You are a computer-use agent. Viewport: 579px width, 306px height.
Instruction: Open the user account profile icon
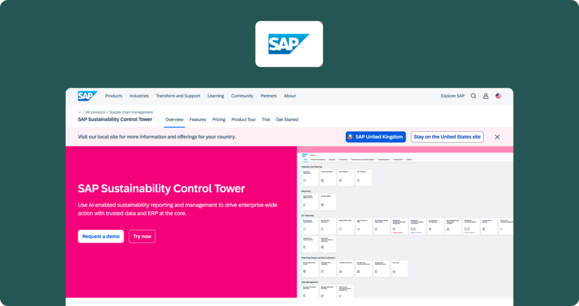pyautogui.click(x=486, y=96)
